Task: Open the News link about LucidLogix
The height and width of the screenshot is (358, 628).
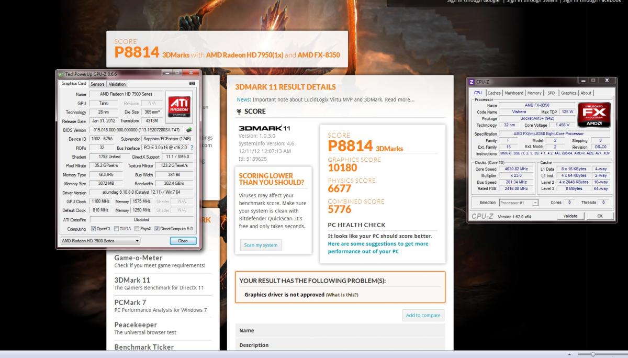Action: (326, 99)
